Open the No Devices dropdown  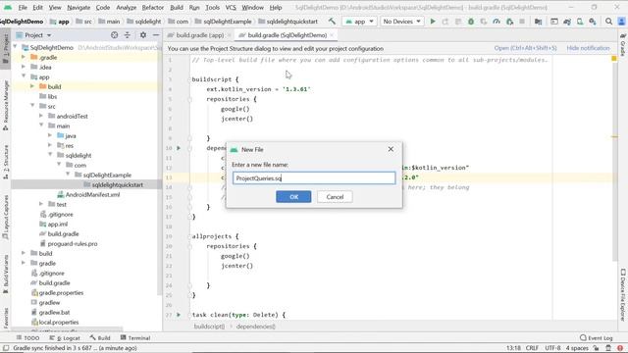click(401, 22)
